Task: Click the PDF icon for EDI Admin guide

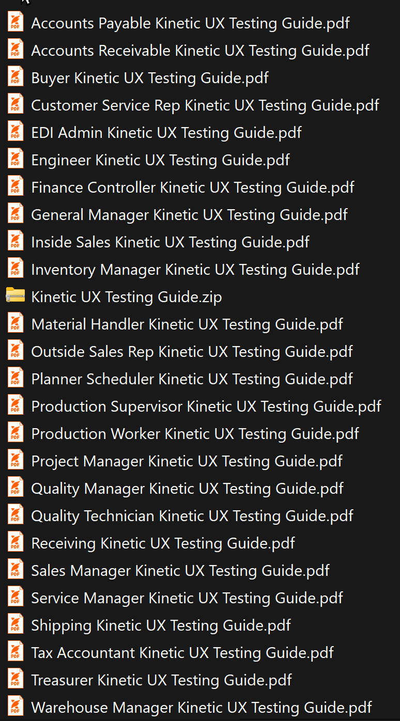Action: click(14, 132)
